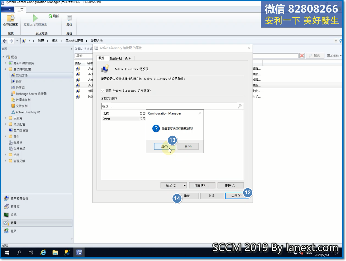Switch to Options tab
The width and height of the screenshot is (346, 261).
pos(128,58)
